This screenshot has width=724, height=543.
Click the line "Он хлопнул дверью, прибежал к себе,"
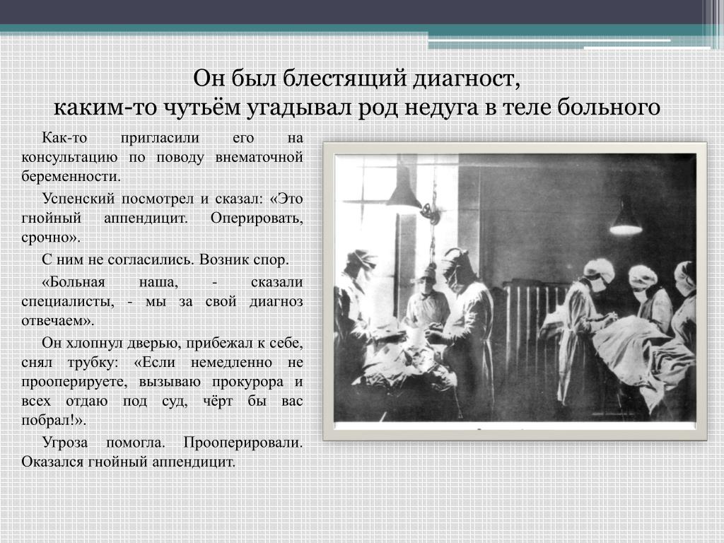tap(173, 343)
